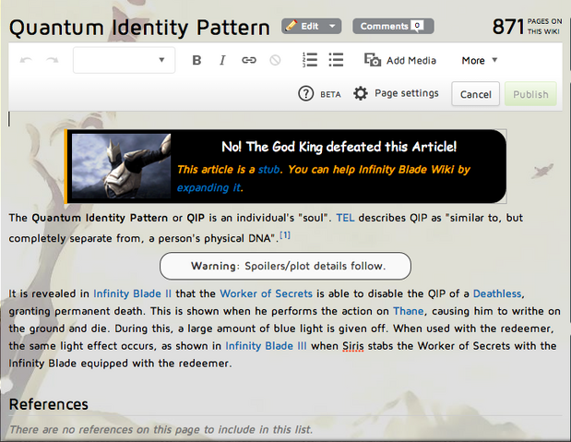571x442 pixels.
Task: Follow the stub link
Action: [x=268, y=170]
